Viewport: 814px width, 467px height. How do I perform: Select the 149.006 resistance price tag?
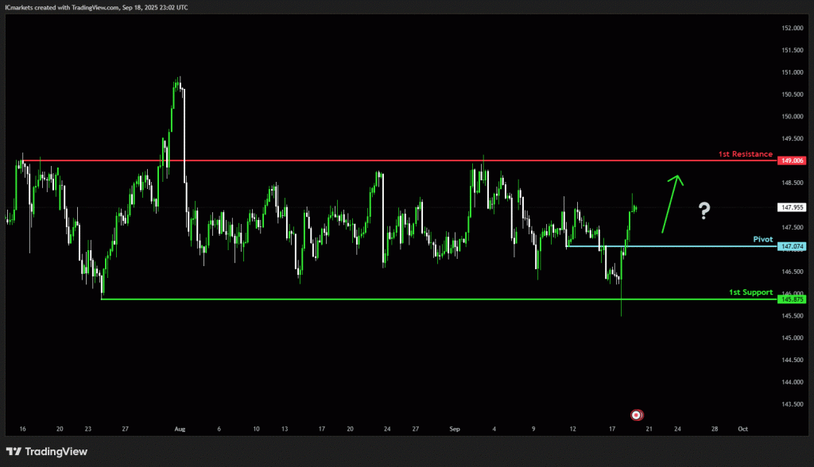[x=792, y=161]
